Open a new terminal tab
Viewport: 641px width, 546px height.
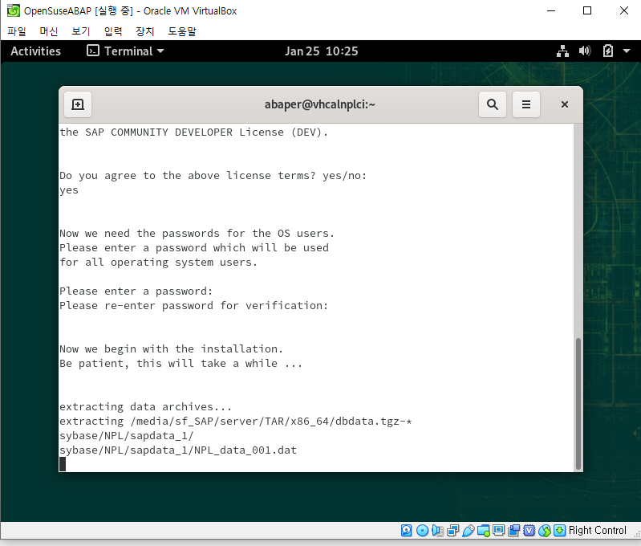click(78, 104)
